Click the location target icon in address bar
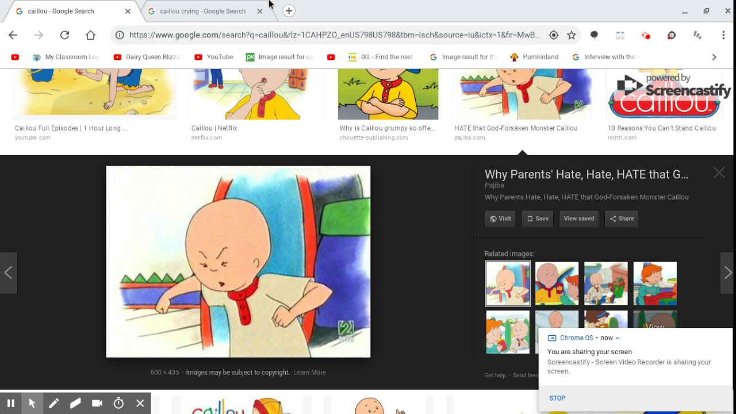The width and height of the screenshot is (736, 414). coord(554,35)
